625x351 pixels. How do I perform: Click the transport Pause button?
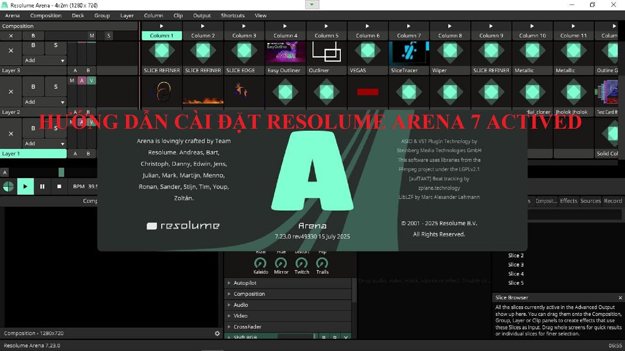[42, 186]
